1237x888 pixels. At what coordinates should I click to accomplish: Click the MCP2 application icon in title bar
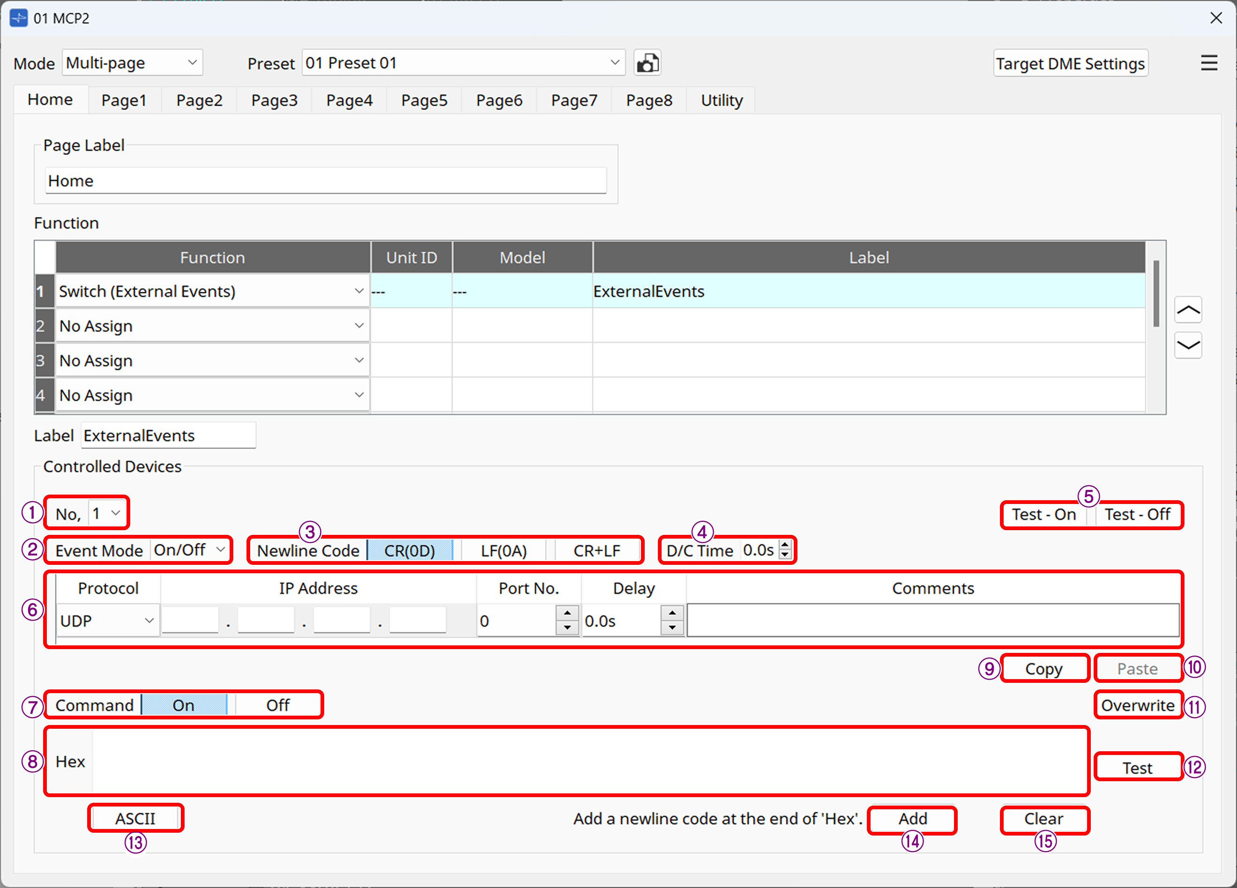point(19,17)
